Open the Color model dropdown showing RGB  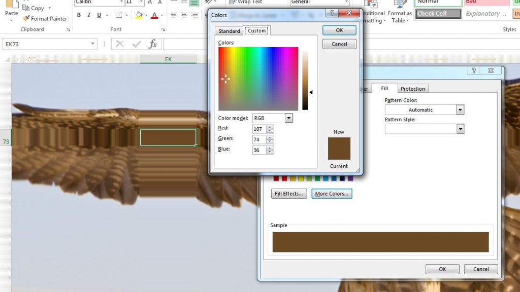288,118
